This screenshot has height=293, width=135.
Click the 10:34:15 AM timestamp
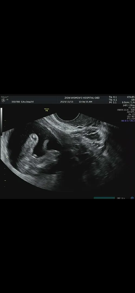(x=85, y=102)
